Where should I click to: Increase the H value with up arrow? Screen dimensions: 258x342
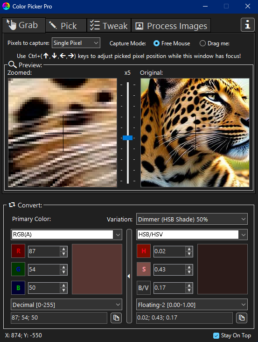click(189, 249)
